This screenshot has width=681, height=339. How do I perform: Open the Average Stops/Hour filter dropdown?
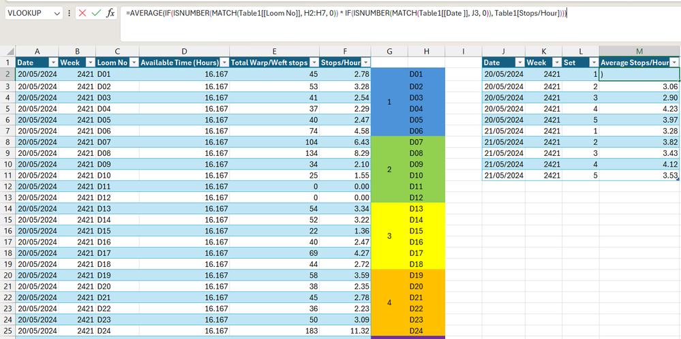[x=674, y=63]
